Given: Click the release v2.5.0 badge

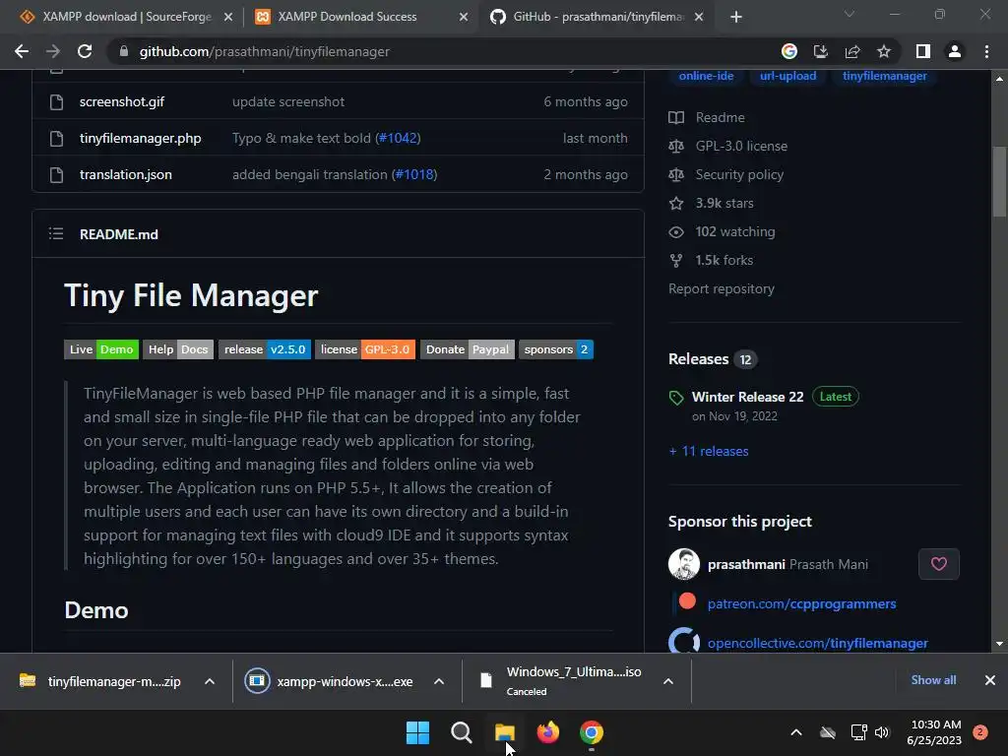Looking at the screenshot, I should [x=264, y=349].
